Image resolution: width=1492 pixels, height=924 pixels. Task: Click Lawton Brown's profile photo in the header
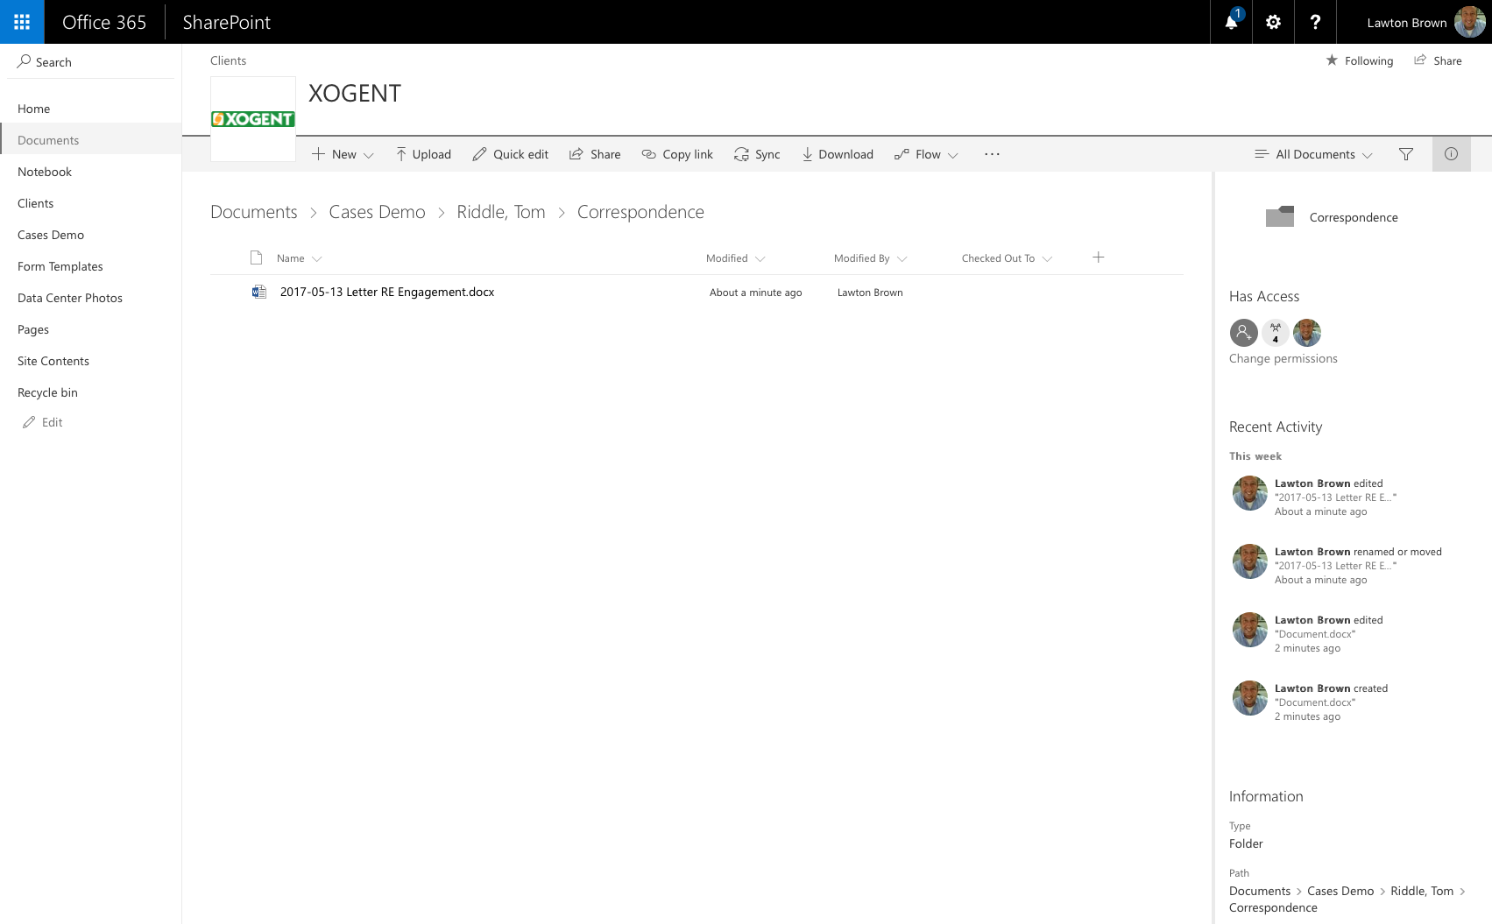pos(1470,22)
